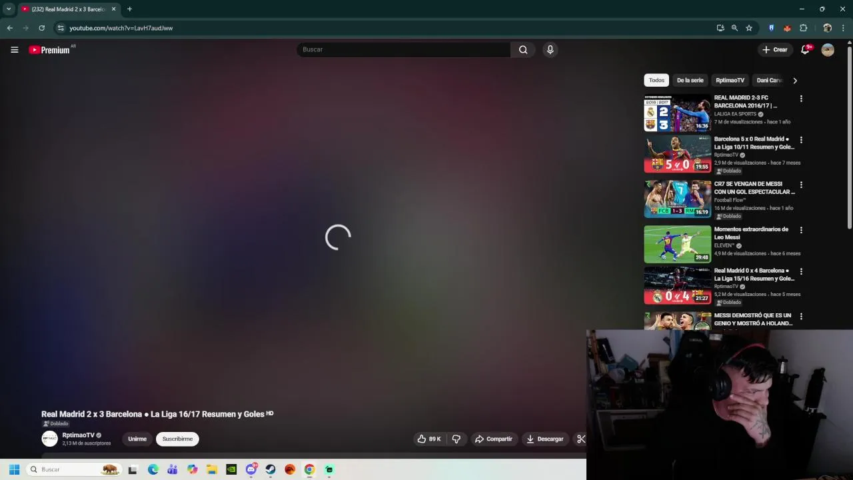Viewport: 853px width, 480px height.
Task: Activate voice search microphone
Action: pos(550,49)
